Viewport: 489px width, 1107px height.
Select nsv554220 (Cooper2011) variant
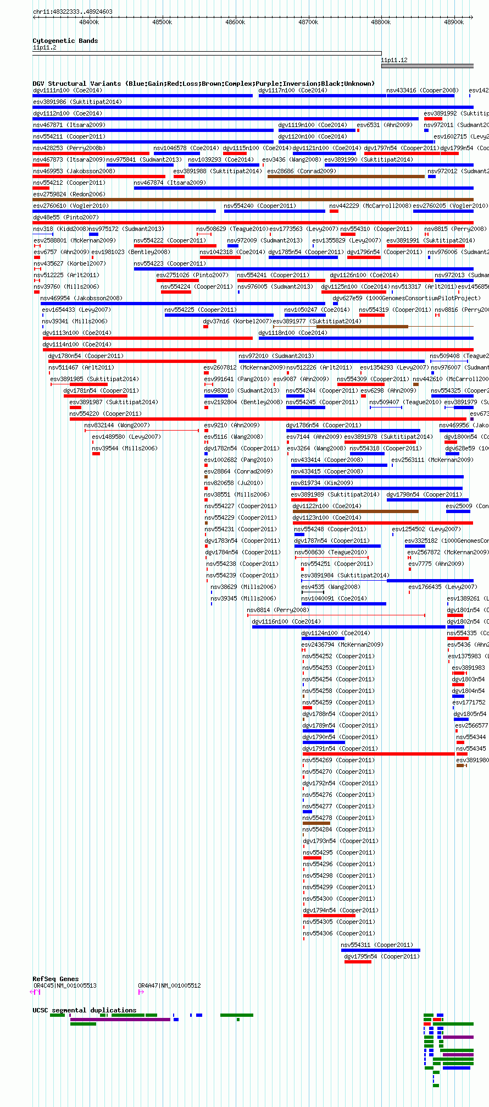click(x=268, y=419)
